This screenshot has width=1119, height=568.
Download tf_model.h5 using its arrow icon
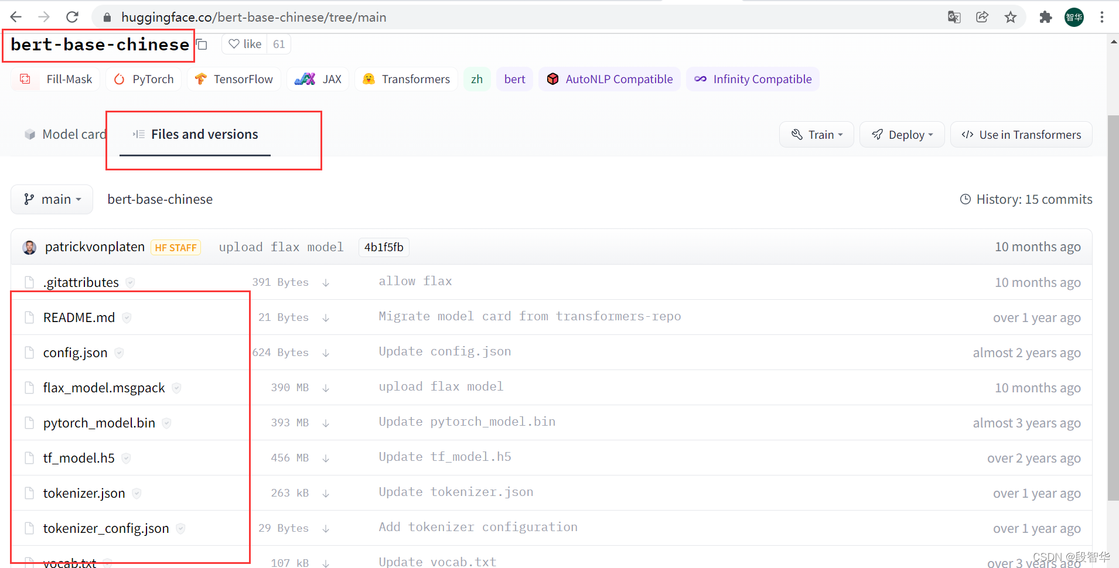pos(326,458)
